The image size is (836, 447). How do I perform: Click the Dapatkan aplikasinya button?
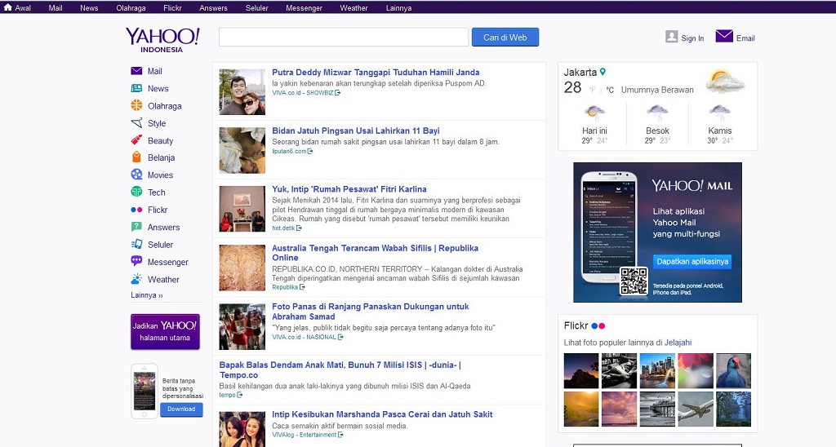pos(691,262)
